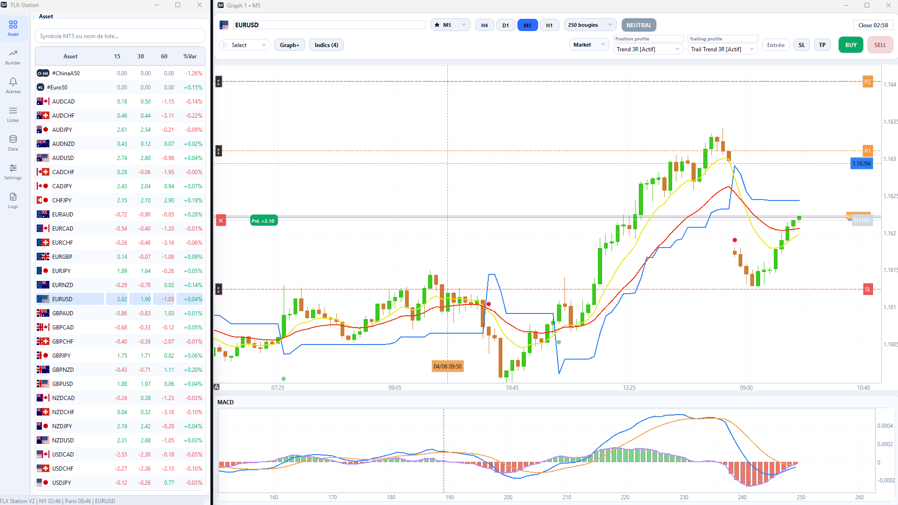The width and height of the screenshot is (898, 505).
Task: Switch chart to H4 timeframe
Action: tap(484, 25)
